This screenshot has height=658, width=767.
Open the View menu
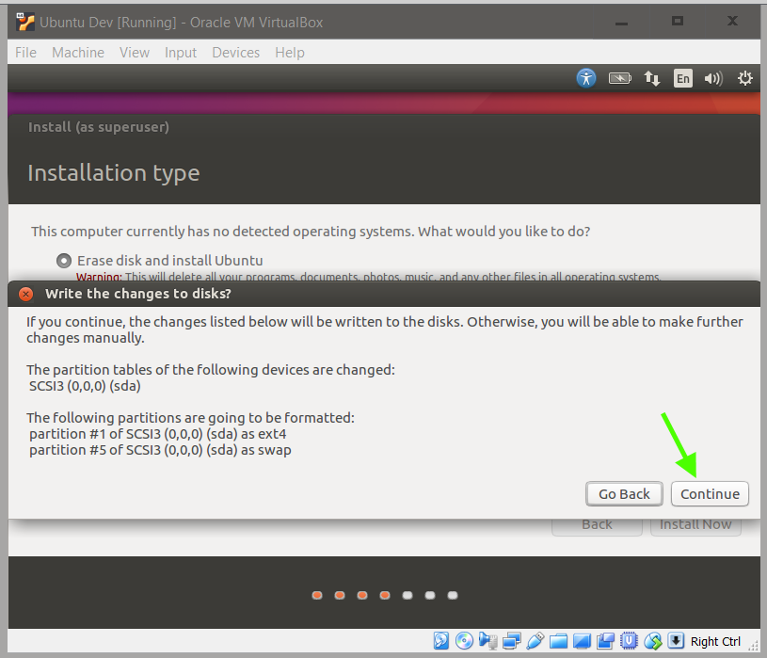pos(135,53)
